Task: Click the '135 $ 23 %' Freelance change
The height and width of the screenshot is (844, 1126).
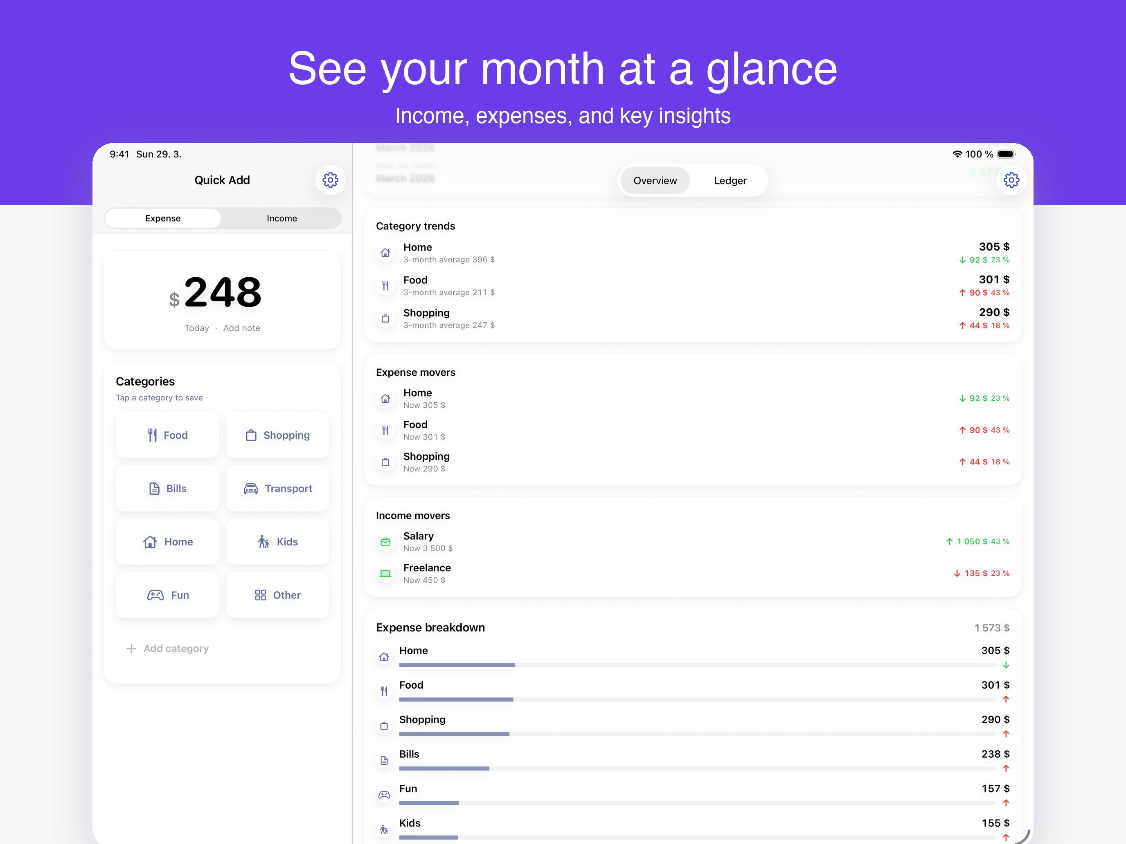Action: 982,573
